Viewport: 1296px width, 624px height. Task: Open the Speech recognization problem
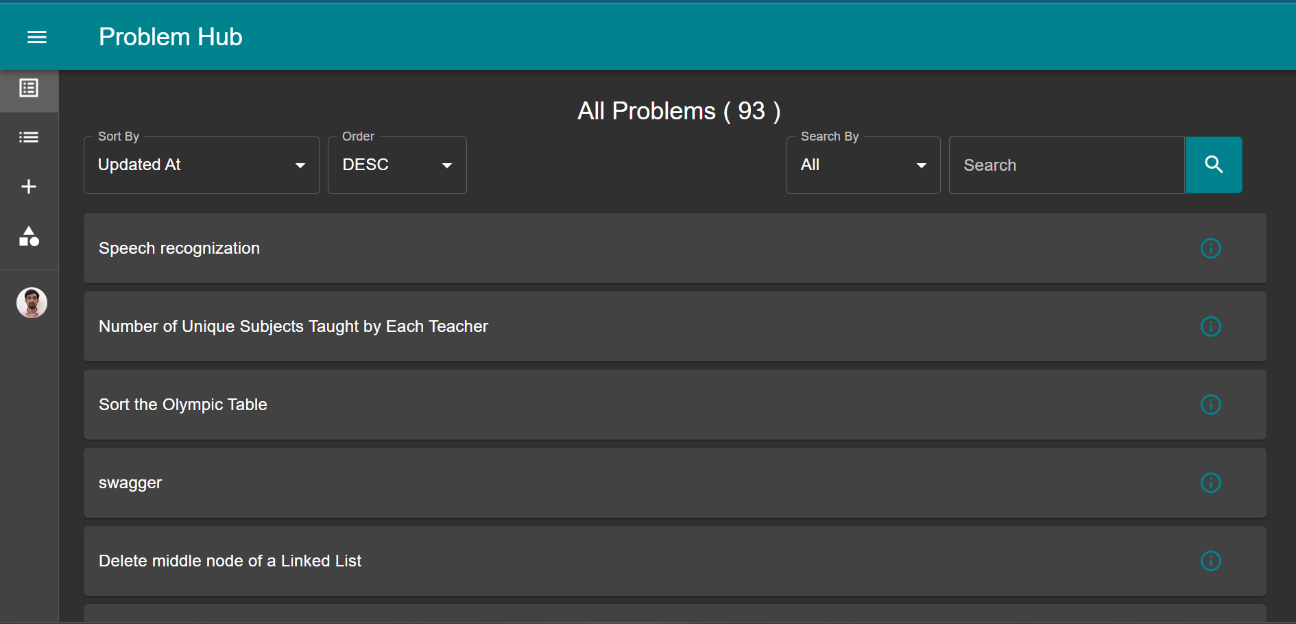tap(675, 248)
